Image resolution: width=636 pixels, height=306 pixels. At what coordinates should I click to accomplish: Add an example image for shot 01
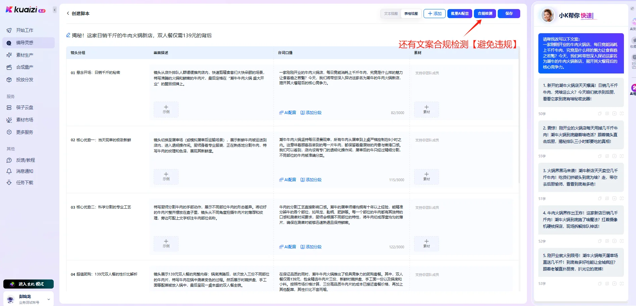click(x=166, y=109)
